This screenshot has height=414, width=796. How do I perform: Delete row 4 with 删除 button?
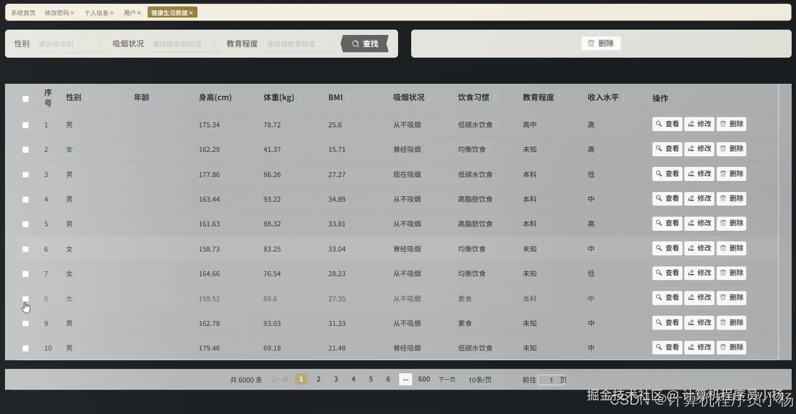tap(731, 199)
